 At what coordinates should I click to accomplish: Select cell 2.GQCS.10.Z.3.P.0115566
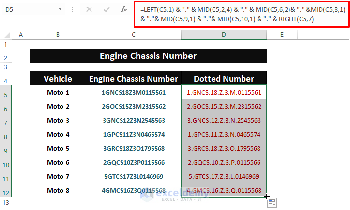click(x=224, y=163)
